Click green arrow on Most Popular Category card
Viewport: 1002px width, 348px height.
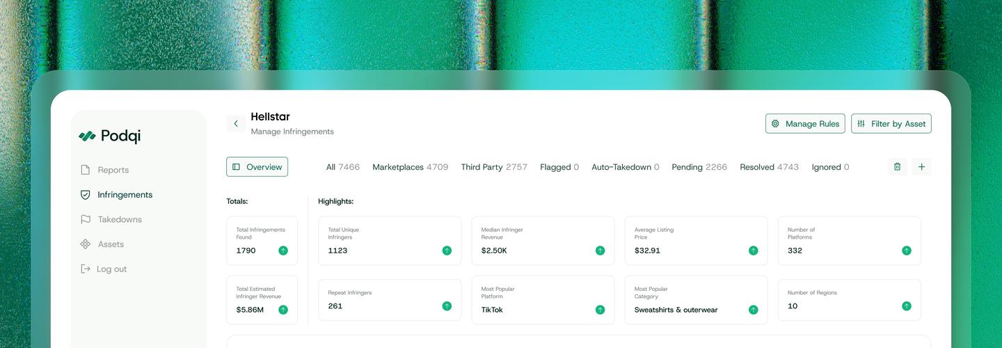[753, 310]
